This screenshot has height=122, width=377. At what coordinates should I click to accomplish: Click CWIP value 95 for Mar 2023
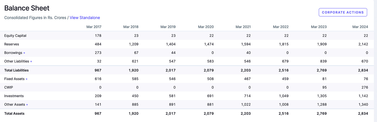[324, 87]
